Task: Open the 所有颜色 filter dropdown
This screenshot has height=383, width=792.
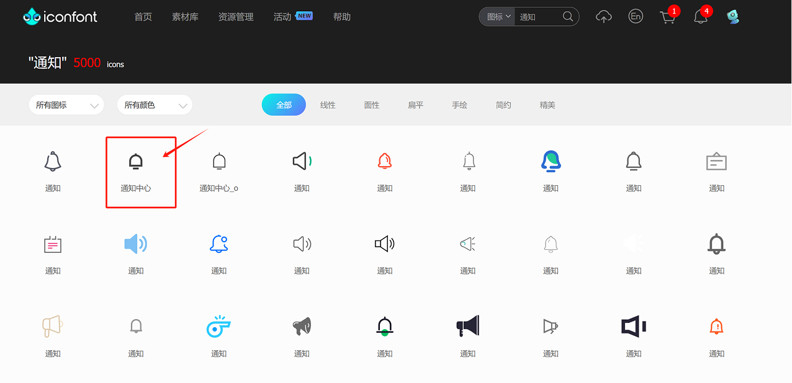Action: tap(154, 105)
